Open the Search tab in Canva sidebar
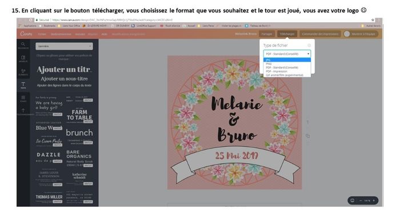400x224 pixels. pos(23,45)
